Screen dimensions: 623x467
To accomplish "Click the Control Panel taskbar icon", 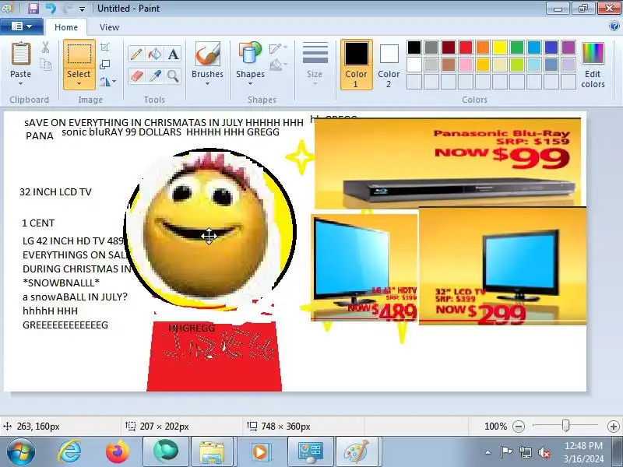I will click(310, 451).
